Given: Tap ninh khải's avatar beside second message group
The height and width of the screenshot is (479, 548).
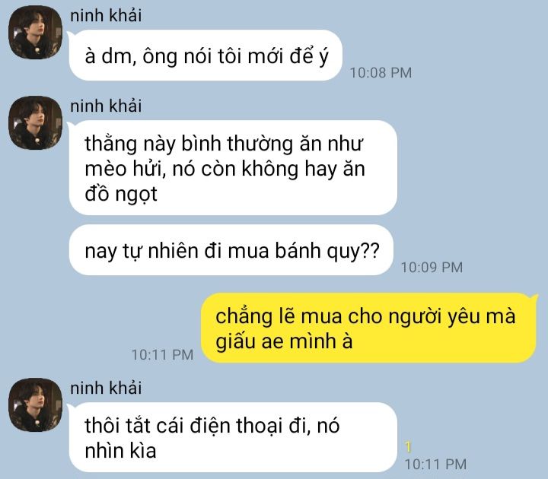Looking at the screenshot, I should 35,123.
